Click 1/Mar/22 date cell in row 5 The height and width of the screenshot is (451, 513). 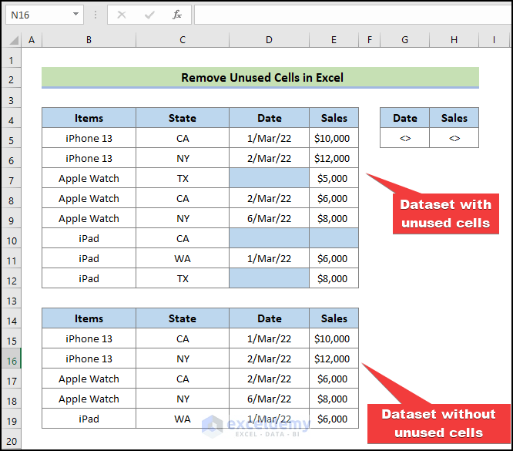(269, 138)
